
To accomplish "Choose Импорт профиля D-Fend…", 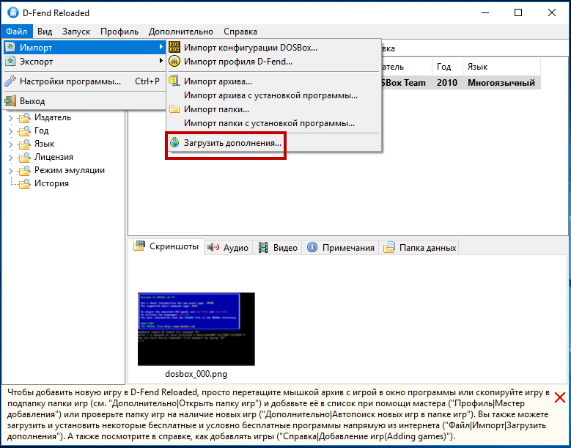I will [x=274, y=62].
